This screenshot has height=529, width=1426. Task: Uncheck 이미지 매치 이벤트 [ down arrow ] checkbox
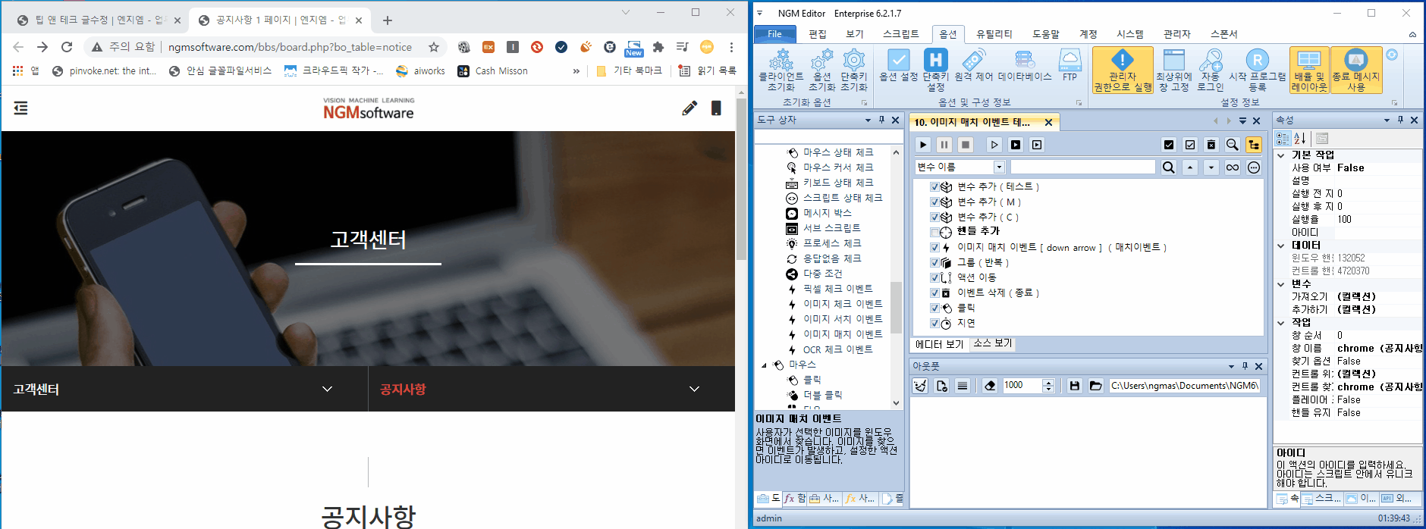(x=934, y=247)
